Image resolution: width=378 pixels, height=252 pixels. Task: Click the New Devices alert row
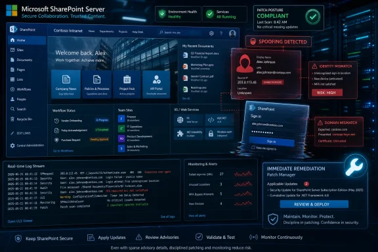point(220,204)
